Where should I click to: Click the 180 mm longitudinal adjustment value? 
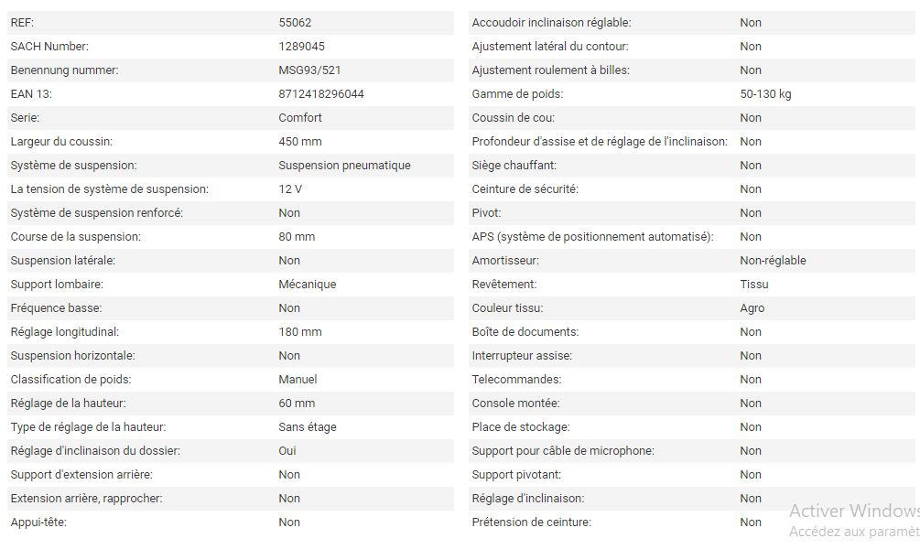[300, 332]
